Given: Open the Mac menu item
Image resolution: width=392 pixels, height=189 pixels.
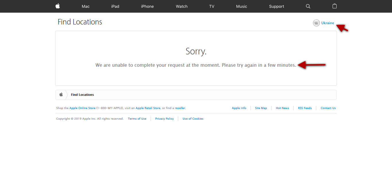Looking at the screenshot, I should 86,6.
